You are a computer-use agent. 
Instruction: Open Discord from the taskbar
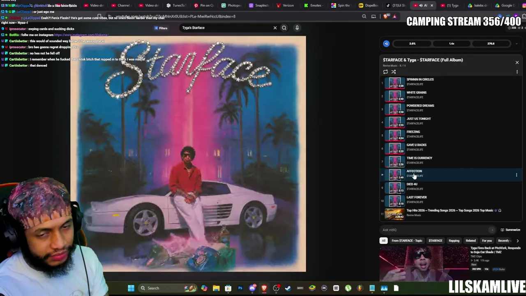point(252,288)
